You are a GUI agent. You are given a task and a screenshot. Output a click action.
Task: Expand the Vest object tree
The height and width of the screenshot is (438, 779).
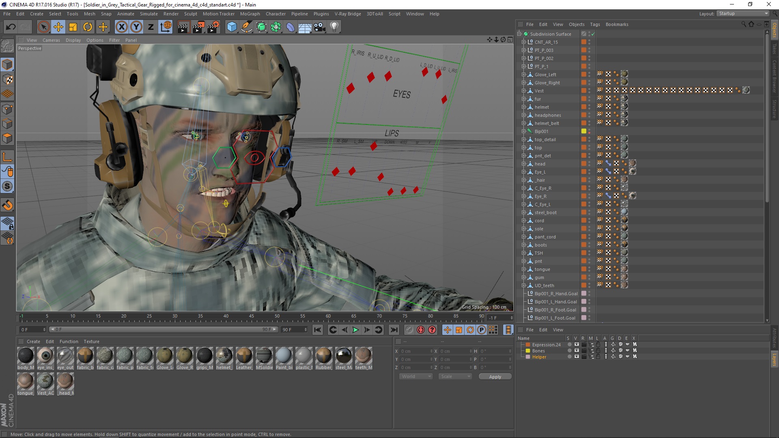pos(523,91)
